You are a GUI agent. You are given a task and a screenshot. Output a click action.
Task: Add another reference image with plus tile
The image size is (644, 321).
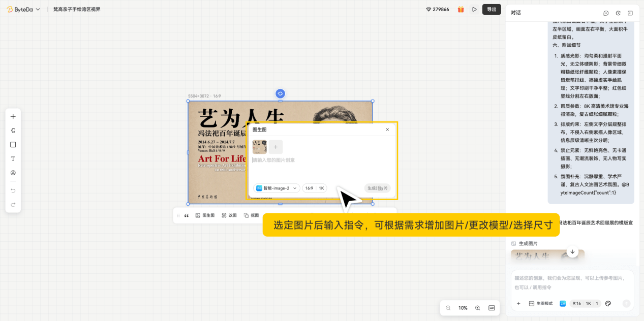(x=275, y=147)
